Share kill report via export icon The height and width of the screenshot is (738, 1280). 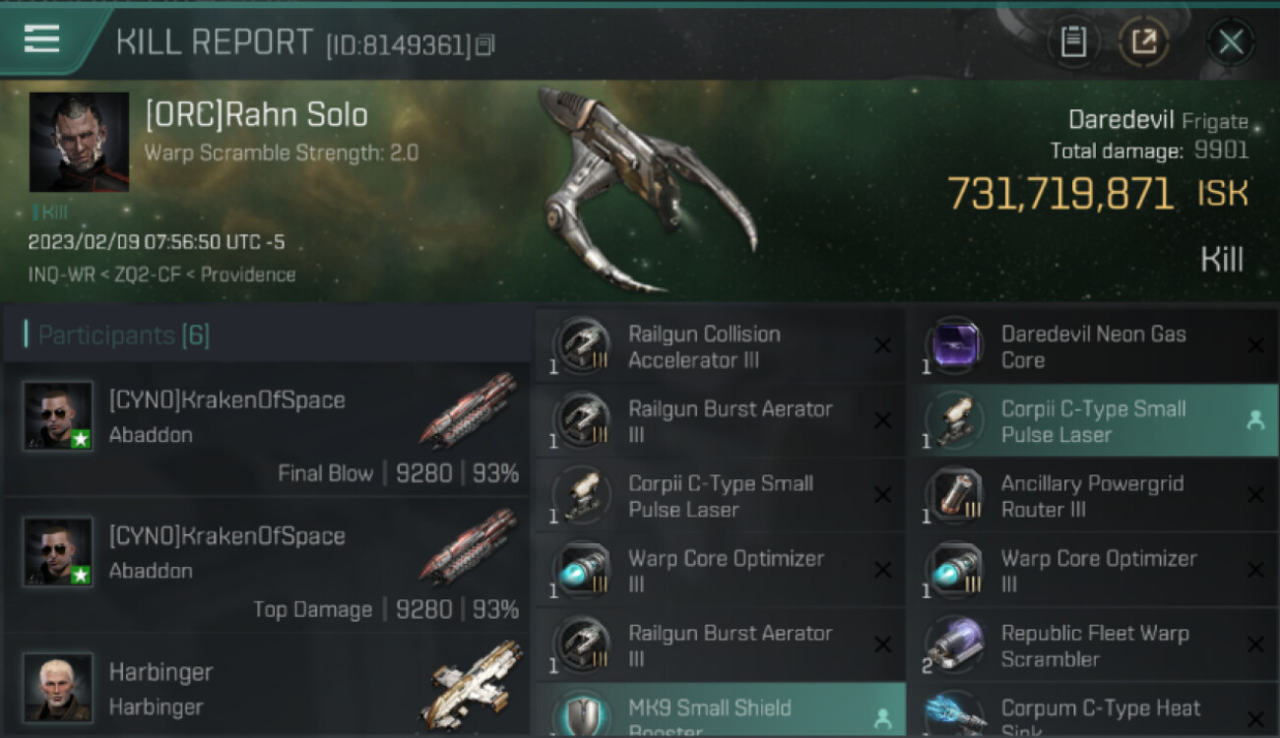coord(1143,41)
